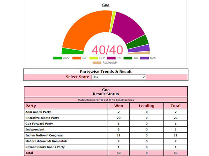Image resolution: width=209 pixels, height=156 pixels.
Task: Click Total column value 20 for BJP row
Action: 176,118
